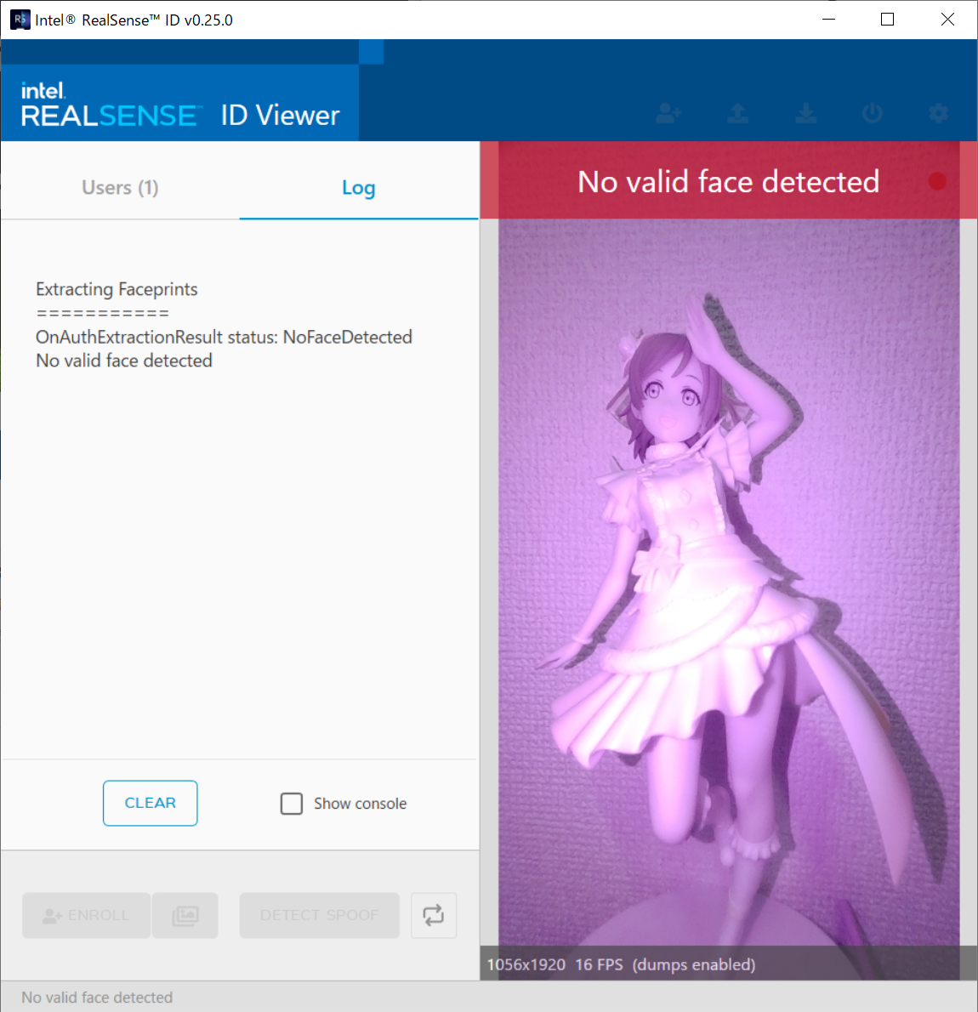Screen dimensions: 978x1012
Task: Open the settings gear icon
Action: [x=939, y=114]
